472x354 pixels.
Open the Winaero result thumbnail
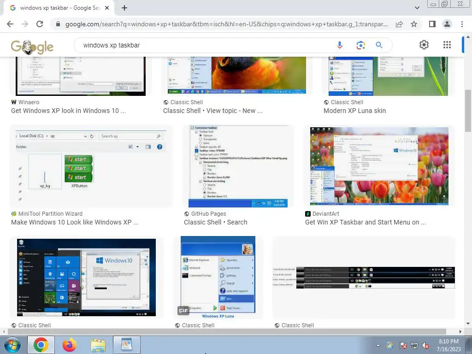pos(81,76)
